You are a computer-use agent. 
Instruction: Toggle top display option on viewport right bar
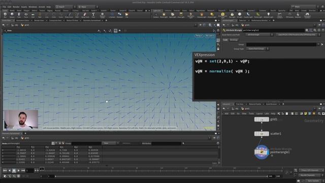[x=218, y=41]
